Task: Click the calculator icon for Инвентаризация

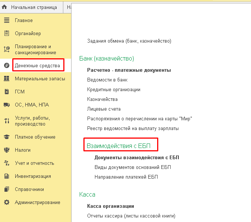Action: (7, 176)
